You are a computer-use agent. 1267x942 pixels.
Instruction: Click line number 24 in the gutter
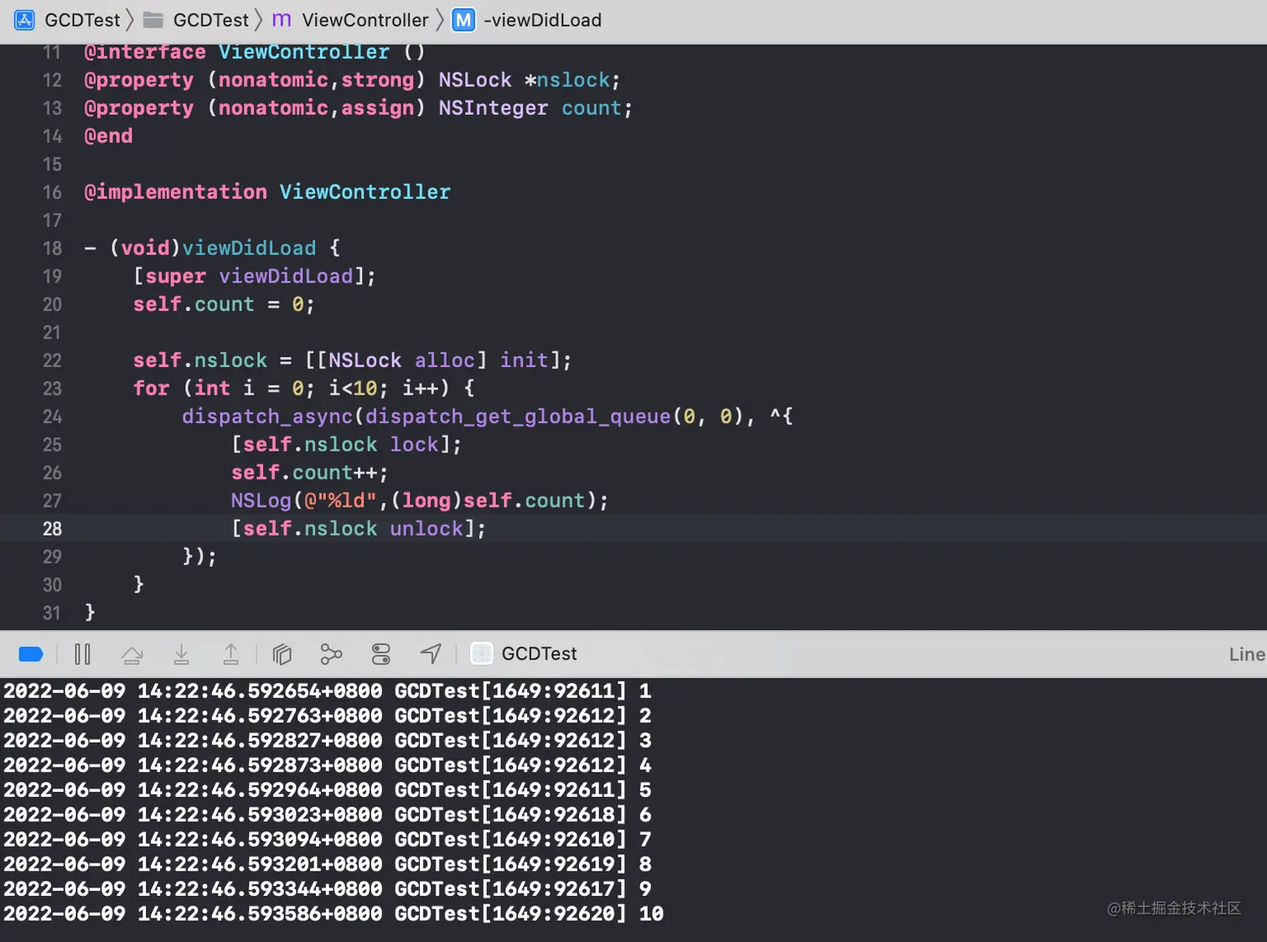click(x=52, y=417)
